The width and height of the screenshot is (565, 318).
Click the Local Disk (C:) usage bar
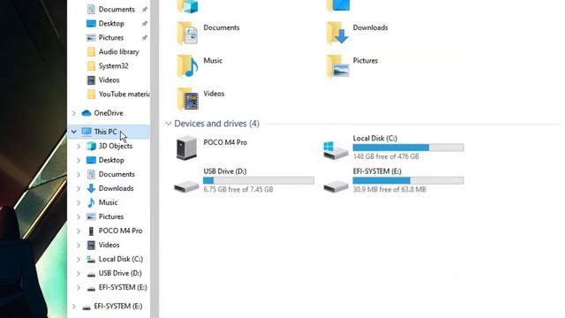(408, 148)
